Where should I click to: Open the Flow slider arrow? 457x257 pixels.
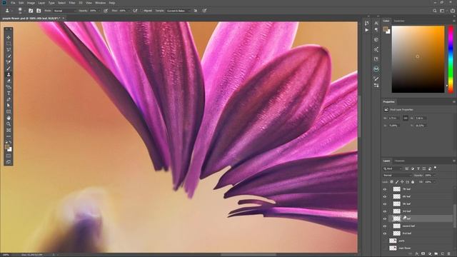[129, 11]
